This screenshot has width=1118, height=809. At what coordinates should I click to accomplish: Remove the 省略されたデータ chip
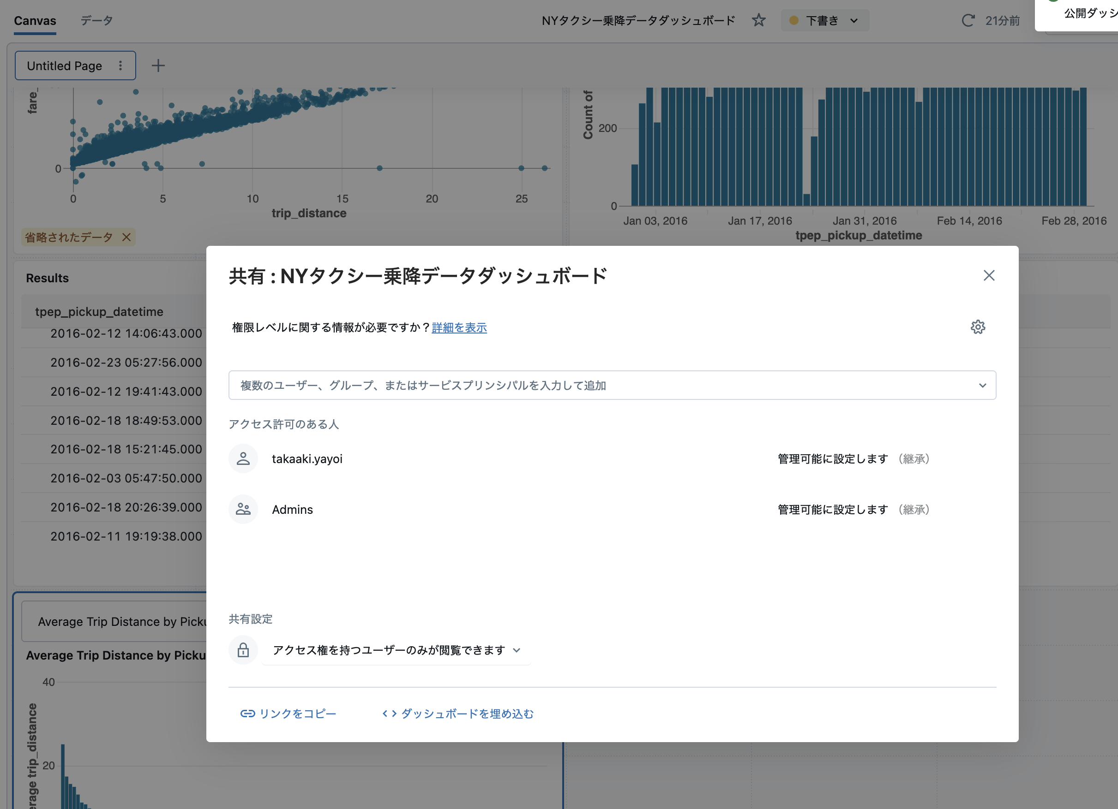[x=126, y=237]
